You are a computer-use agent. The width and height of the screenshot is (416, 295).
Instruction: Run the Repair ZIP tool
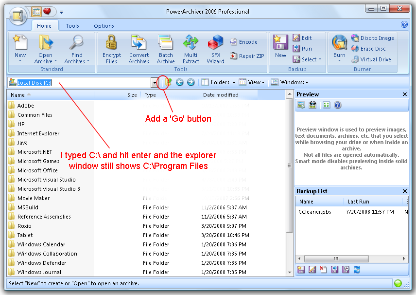click(247, 56)
